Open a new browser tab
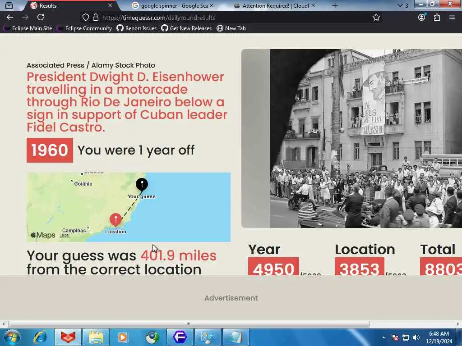 click(335, 5)
